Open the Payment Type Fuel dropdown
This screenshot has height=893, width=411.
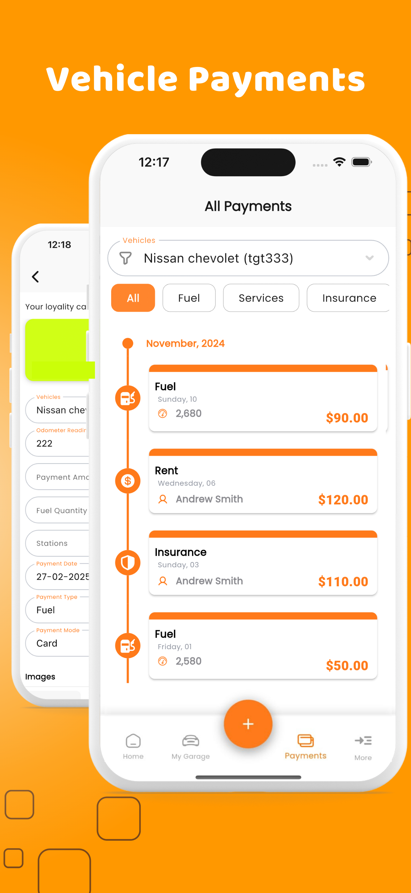tap(58, 610)
